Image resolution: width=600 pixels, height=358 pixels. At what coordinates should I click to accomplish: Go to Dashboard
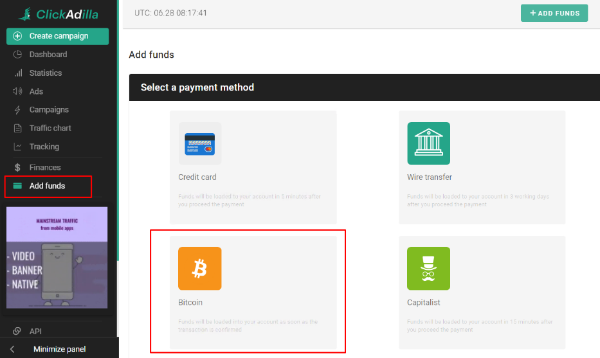(48, 55)
